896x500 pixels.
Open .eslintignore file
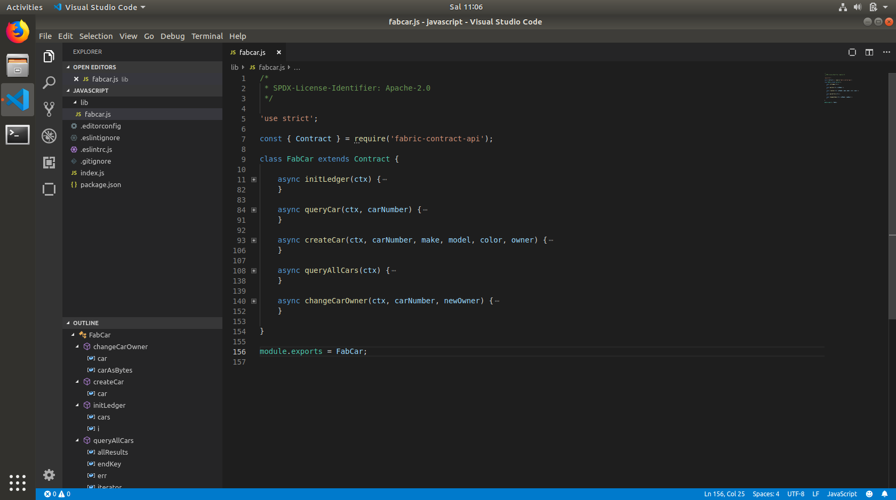click(142, 138)
